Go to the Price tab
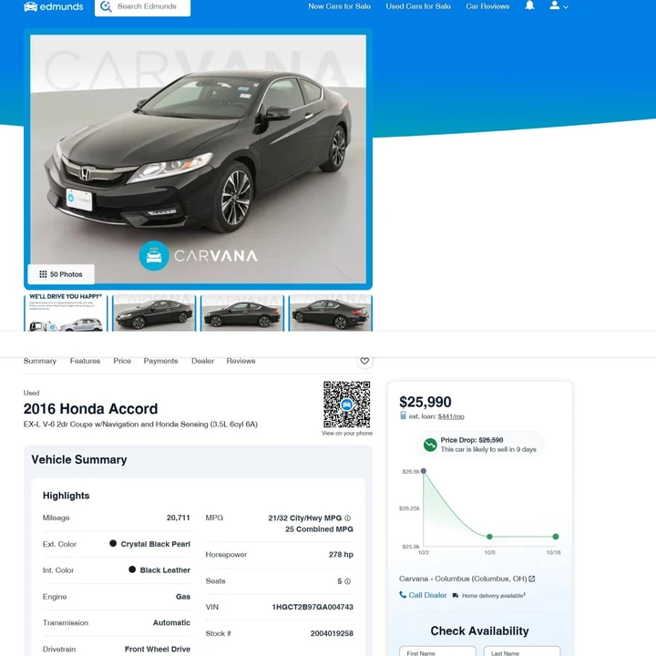656x656 pixels. [122, 361]
